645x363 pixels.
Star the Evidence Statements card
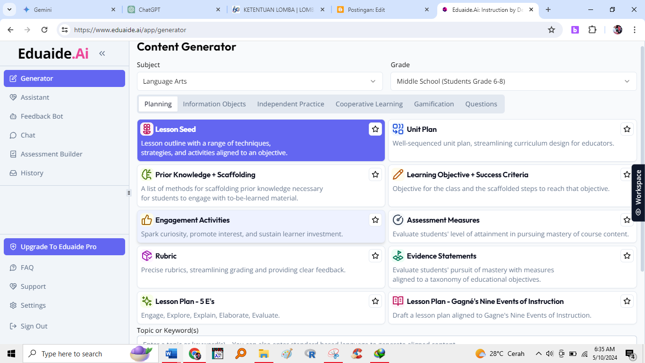tap(627, 256)
